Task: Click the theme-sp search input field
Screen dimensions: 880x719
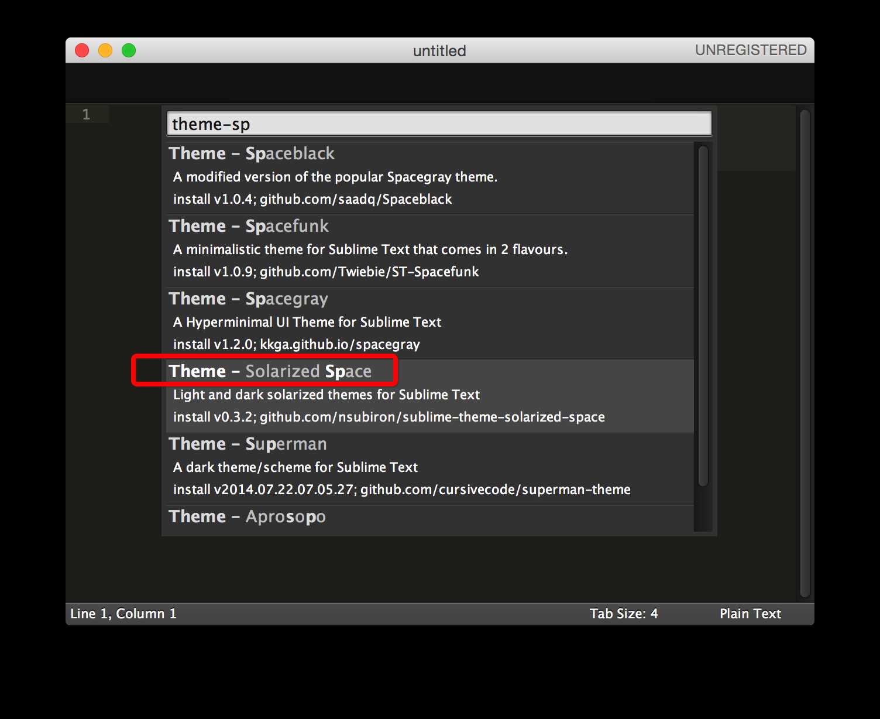Action: tap(439, 124)
